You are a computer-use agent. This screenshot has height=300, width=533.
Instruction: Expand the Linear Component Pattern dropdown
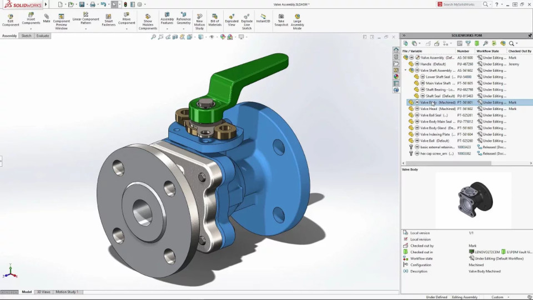coord(86,29)
